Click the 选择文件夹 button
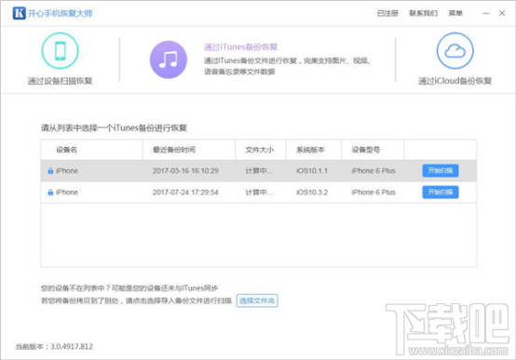The image size is (516, 360). (x=257, y=300)
